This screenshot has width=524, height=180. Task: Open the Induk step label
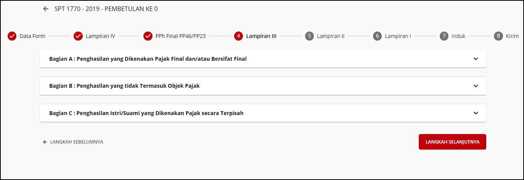click(458, 36)
